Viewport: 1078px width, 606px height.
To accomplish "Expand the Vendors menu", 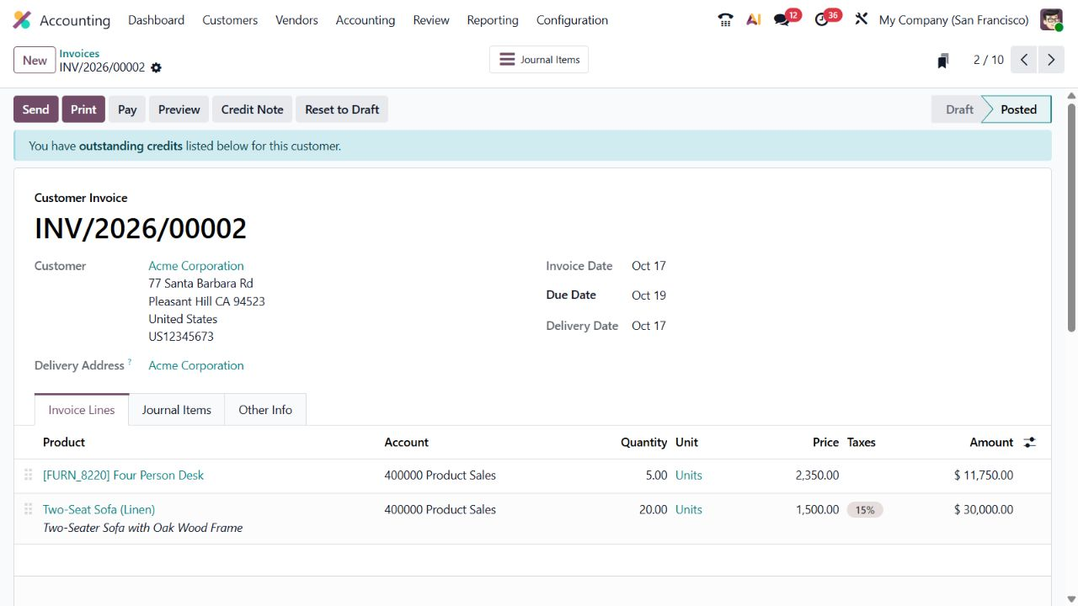I will click(x=296, y=20).
